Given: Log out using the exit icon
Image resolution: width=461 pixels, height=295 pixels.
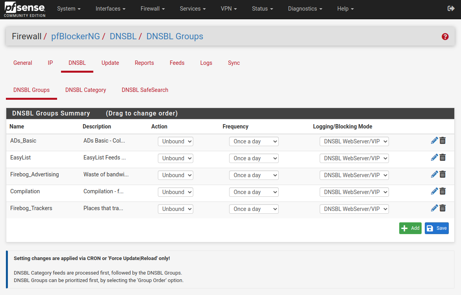Looking at the screenshot, I should [x=451, y=9].
